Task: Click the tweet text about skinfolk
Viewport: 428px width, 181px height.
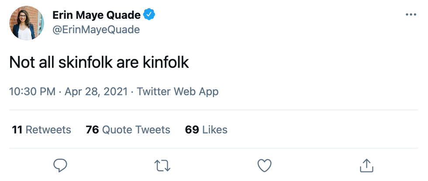Action: [99, 62]
